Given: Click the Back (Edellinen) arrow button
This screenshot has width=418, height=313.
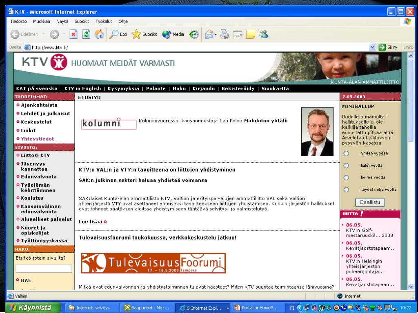Looking at the screenshot, I should (15, 34).
